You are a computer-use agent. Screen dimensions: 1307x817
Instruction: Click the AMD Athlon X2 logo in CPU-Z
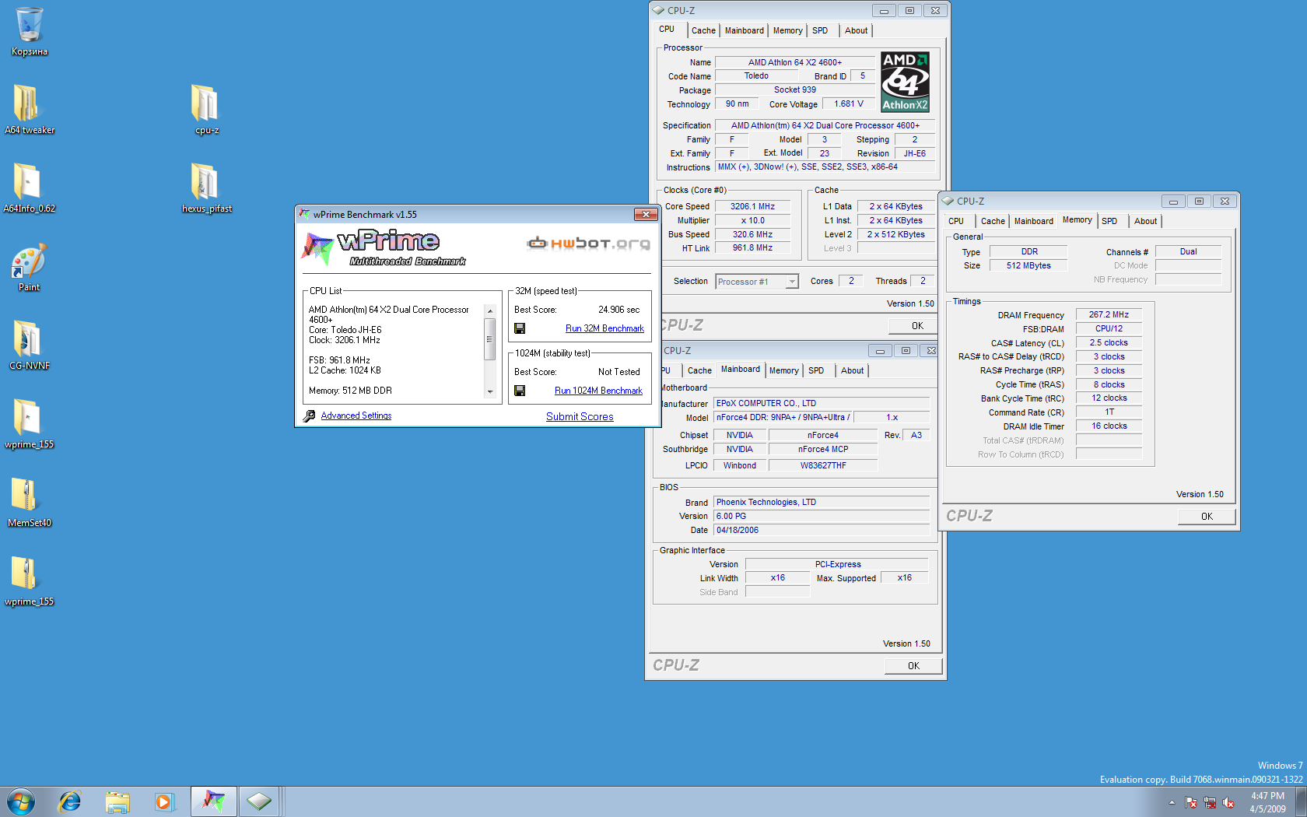[x=905, y=82]
